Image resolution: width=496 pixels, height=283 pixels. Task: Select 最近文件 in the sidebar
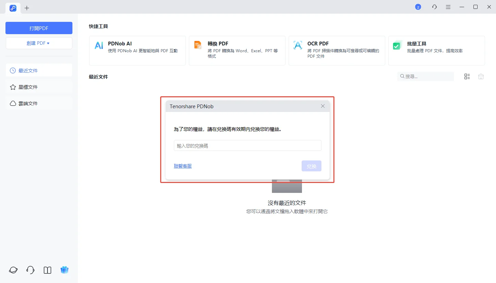point(39,70)
